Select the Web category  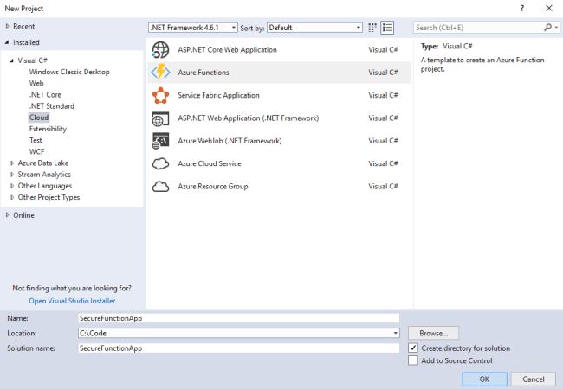[x=36, y=84]
